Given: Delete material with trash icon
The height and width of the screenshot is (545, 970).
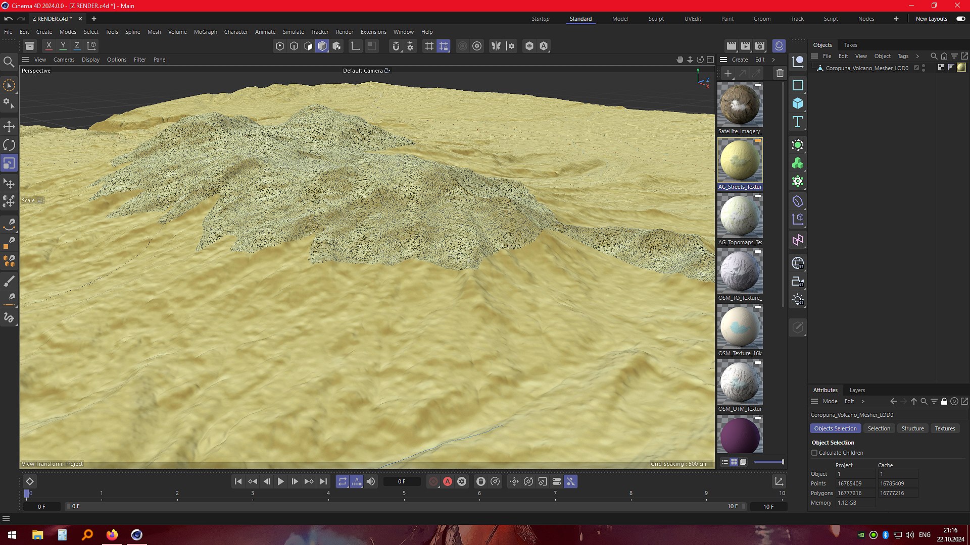Looking at the screenshot, I should pyautogui.click(x=780, y=73).
